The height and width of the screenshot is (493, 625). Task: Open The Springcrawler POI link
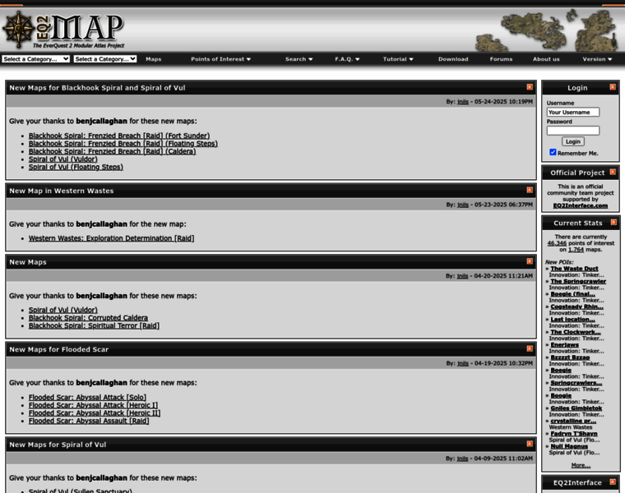click(x=578, y=282)
